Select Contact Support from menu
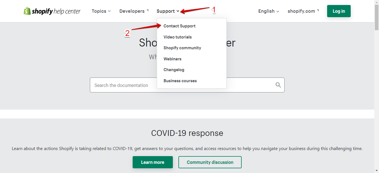The image size is (379, 173). (x=180, y=26)
